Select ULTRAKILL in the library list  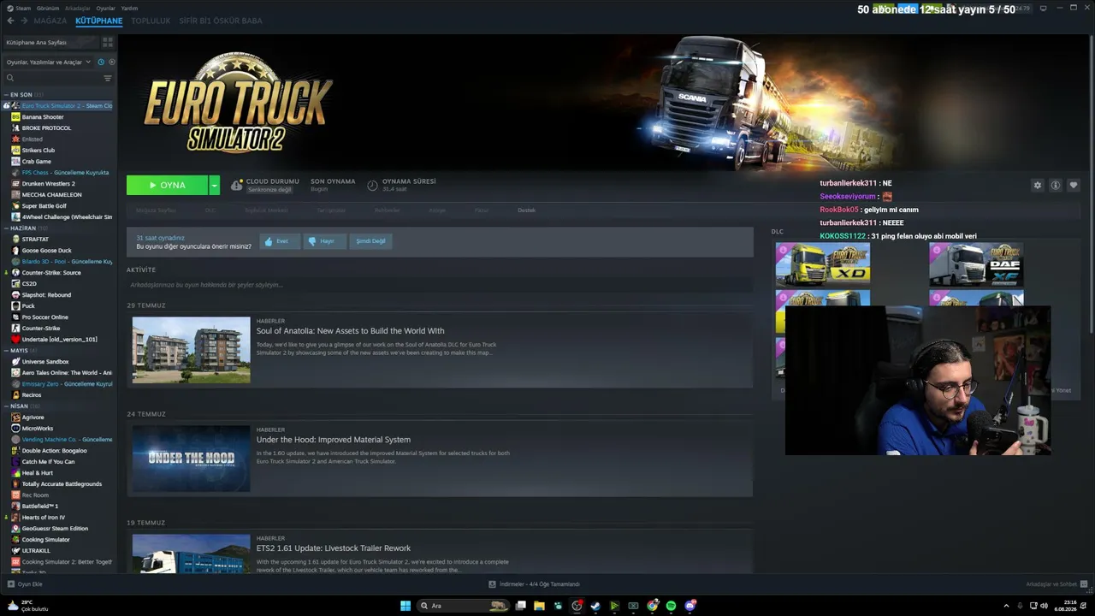point(36,550)
